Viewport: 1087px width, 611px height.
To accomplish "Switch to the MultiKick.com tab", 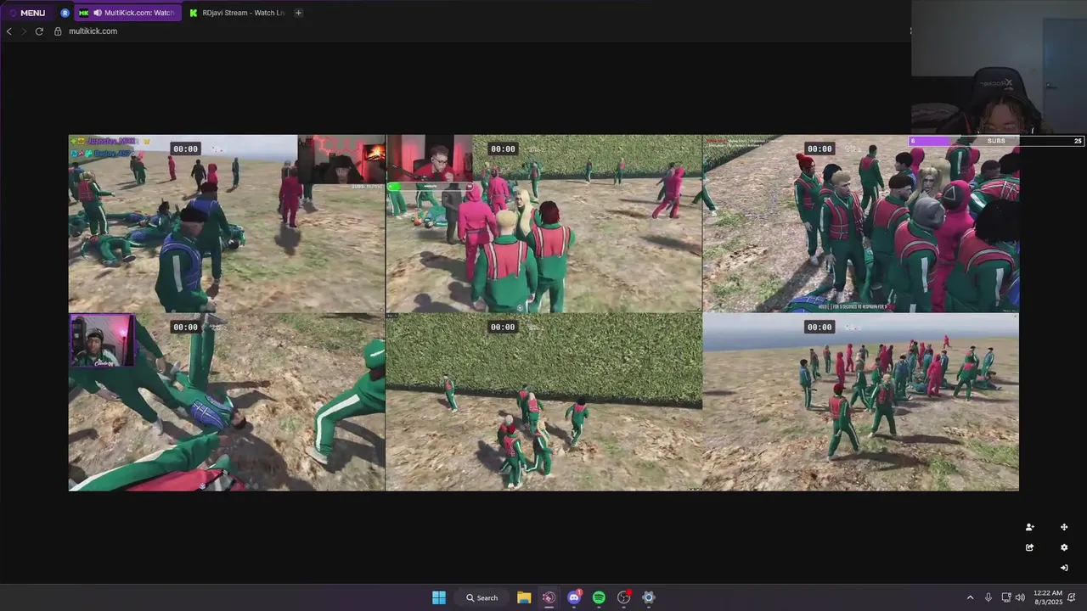I will pos(128,13).
